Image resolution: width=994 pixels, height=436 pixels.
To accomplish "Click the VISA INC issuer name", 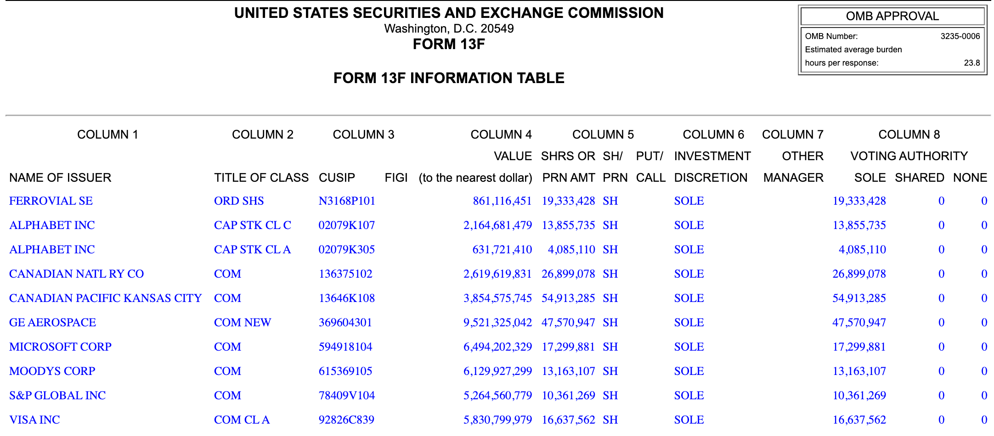I will pos(34,420).
